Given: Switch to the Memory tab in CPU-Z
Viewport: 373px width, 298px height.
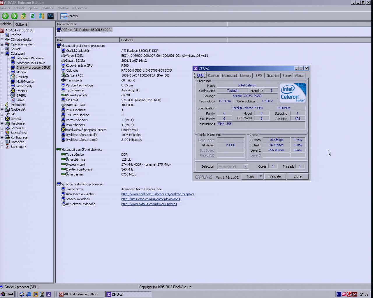Looking at the screenshot, I should pyautogui.click(x=245, y=76).
